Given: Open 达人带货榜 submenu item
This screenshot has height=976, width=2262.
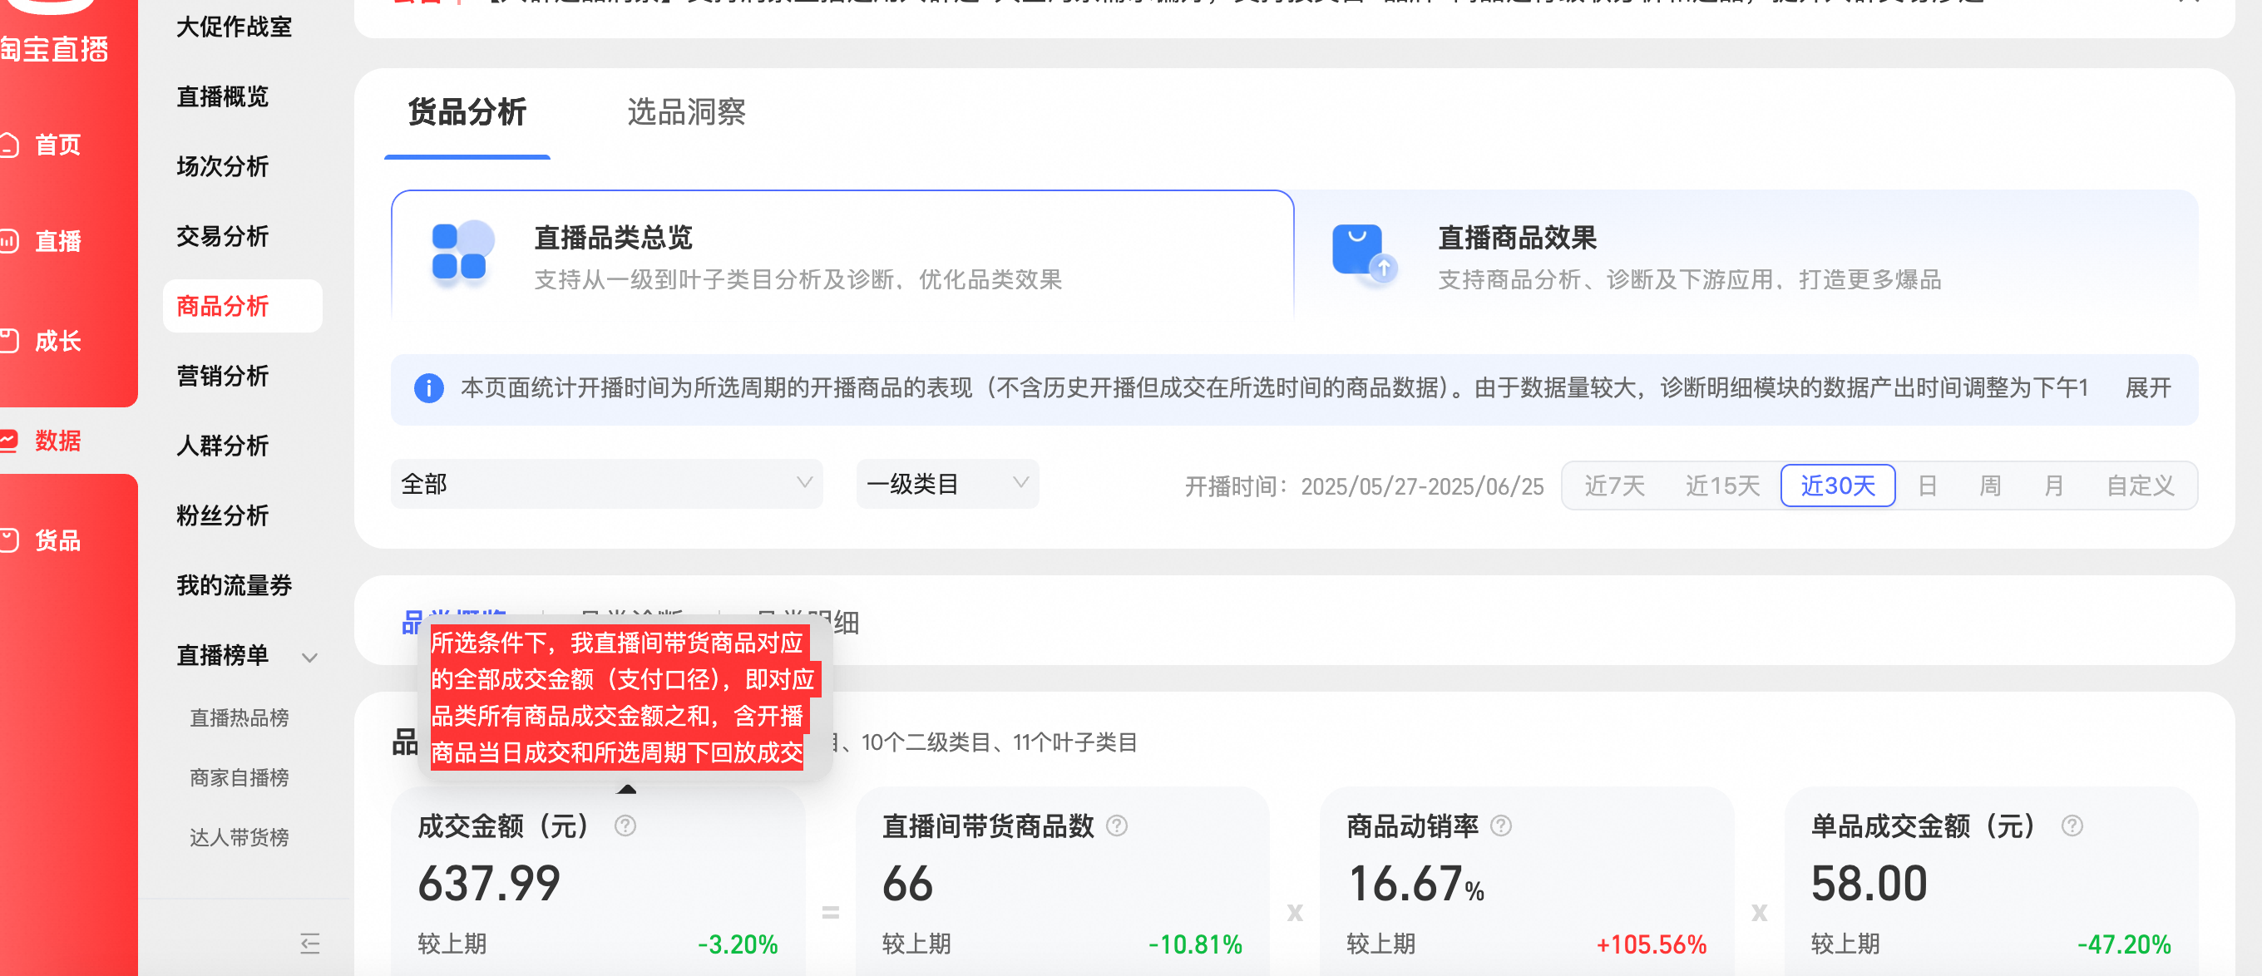Looking at the screenshot, I should tap(239, 837).
